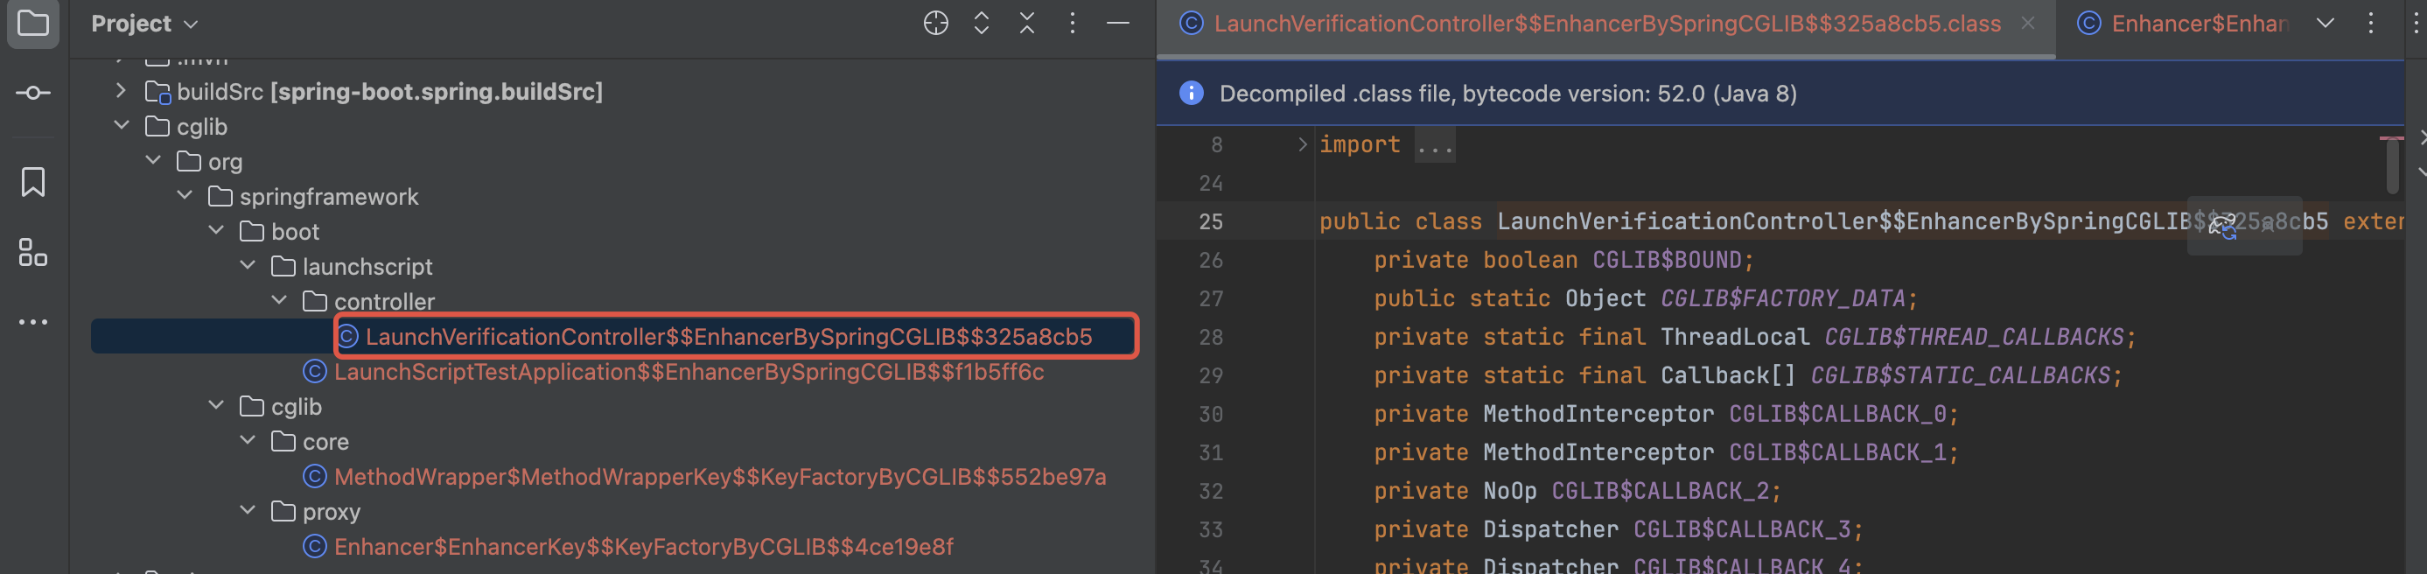The image size is (2427, 574).
Task: Click Collapse All icon in Project panel
Action: pyautogui.click(x=1027, y=24)
